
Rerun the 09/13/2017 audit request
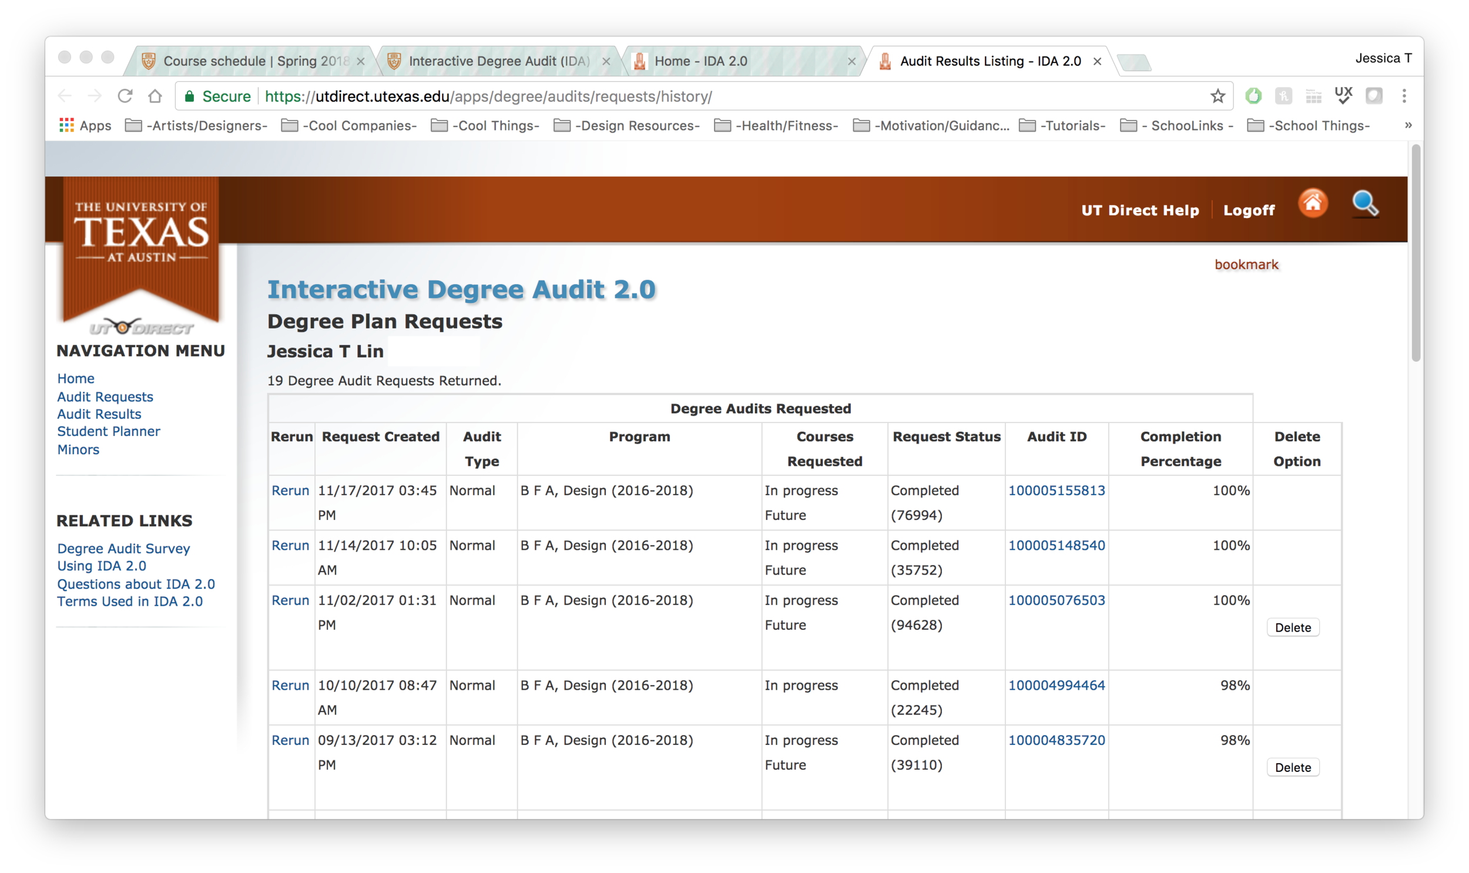290,740
